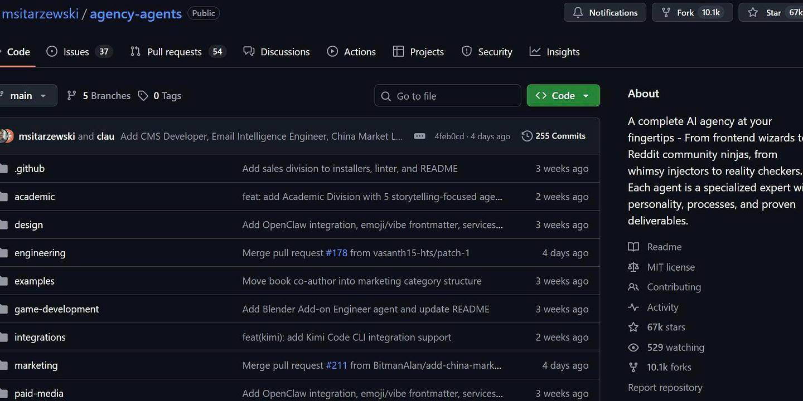View the Projects tab
The image size is (803, 401).
pos(418,52)
